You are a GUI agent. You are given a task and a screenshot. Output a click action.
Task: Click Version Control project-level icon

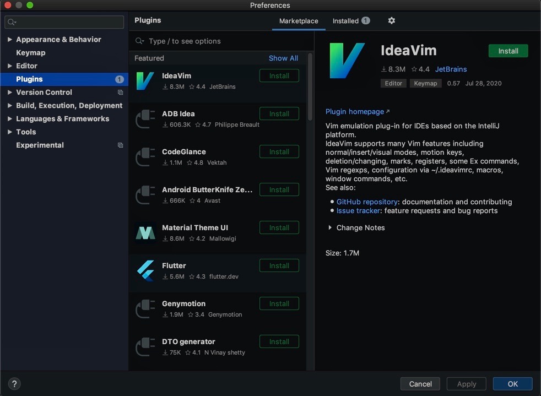[x=120, y=93]
